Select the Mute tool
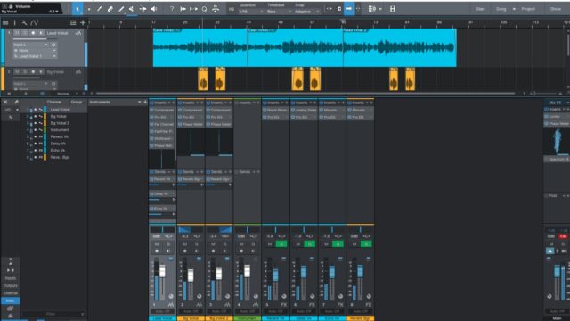570x321 pixels. coord(132,9)
